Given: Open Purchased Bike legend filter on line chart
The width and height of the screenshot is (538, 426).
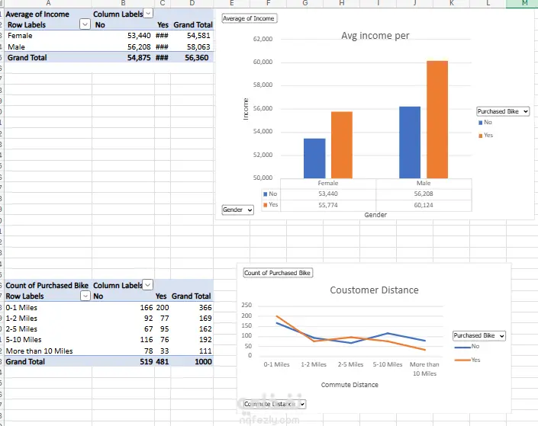Looking at the screenshot, I should click(479, 335).
